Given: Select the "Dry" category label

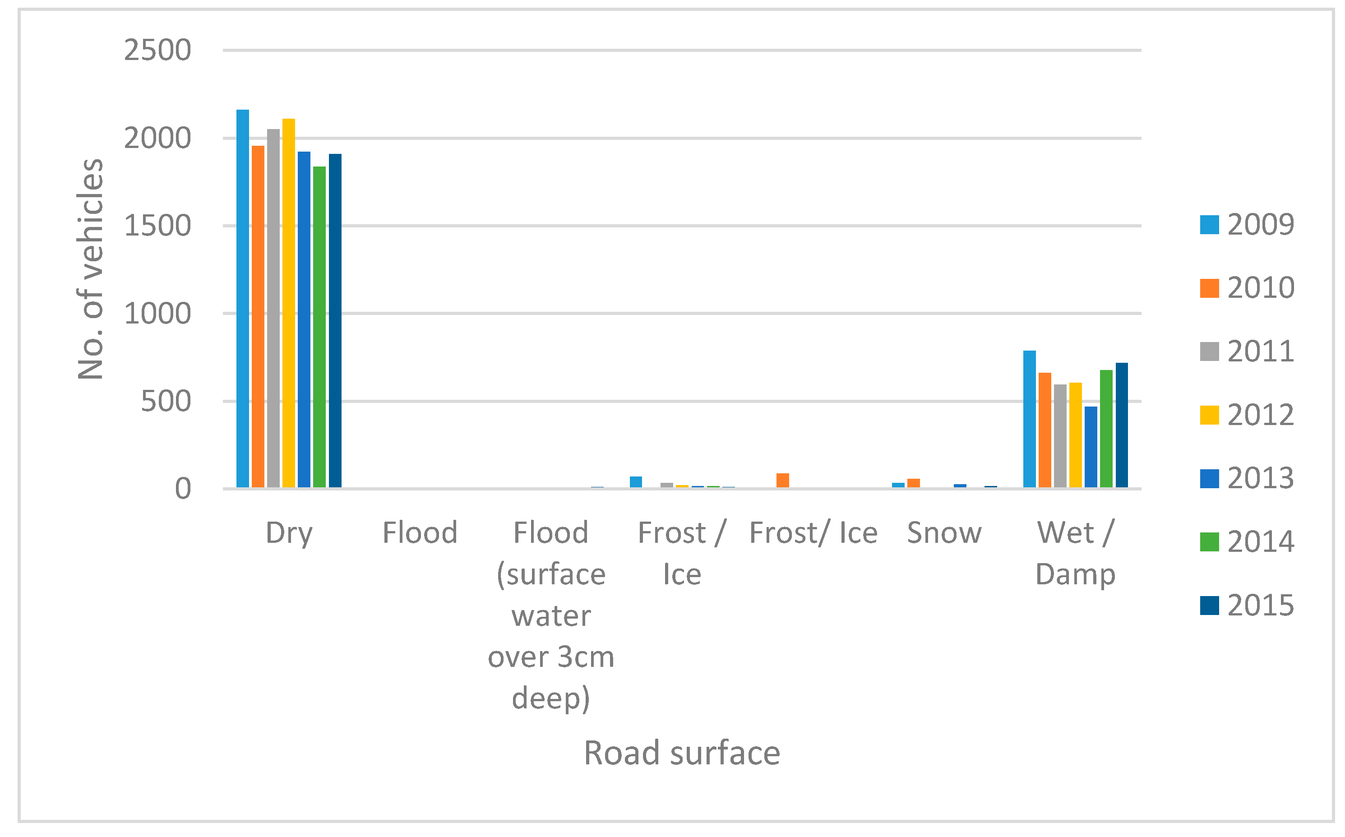Looking at the screenshot, I should click(289, 533).
